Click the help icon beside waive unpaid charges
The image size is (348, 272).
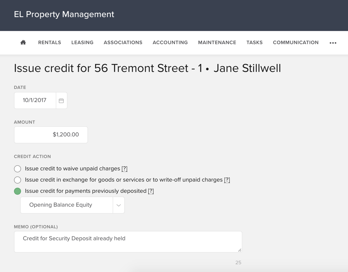click(125, 168)
